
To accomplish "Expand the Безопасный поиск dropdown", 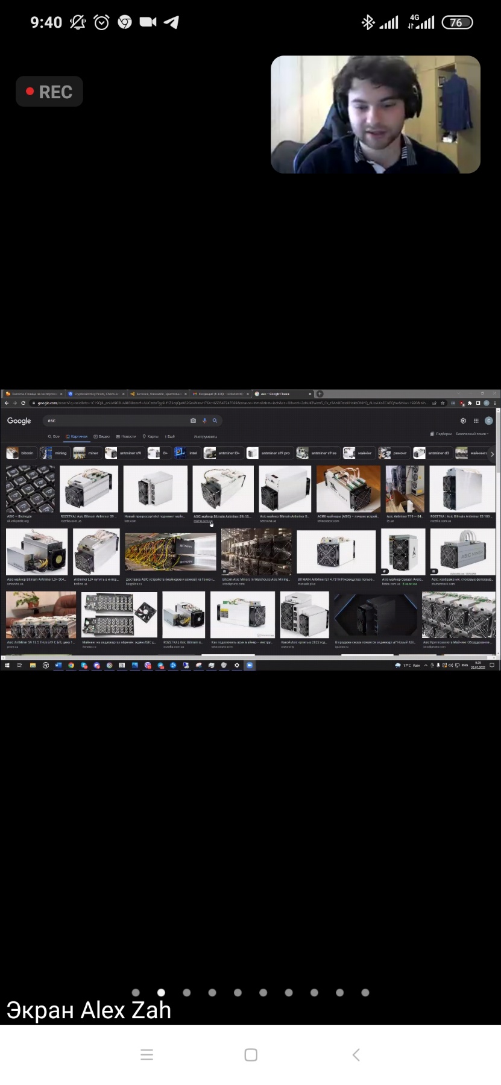I will (x=472, y=434).
